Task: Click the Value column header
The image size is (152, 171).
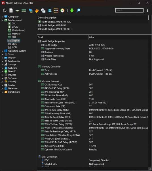Action: 119,37
